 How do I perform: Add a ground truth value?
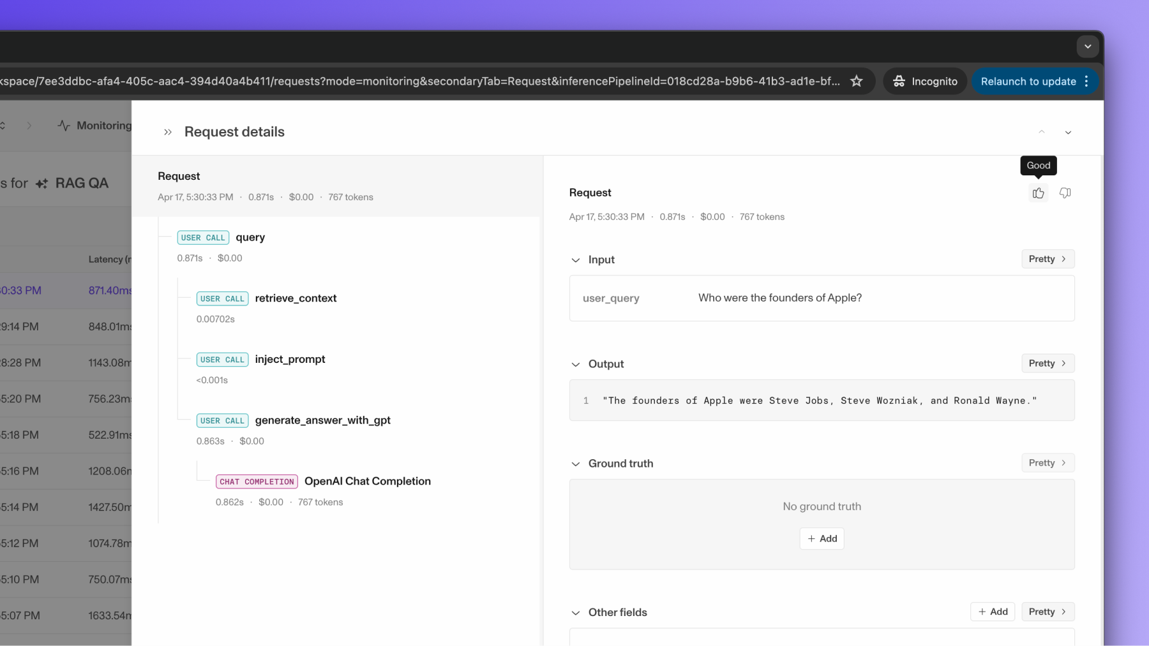pos(822,539)
